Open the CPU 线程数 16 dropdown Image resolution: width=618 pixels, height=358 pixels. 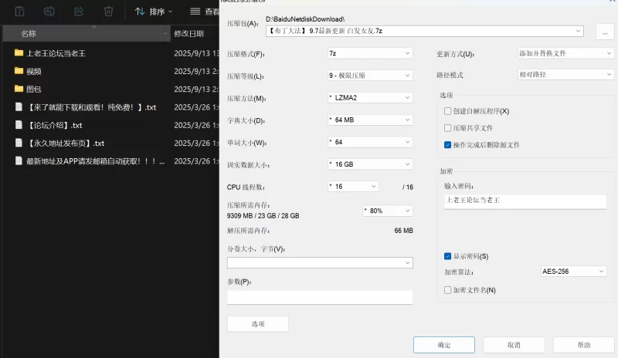point(353,186)
